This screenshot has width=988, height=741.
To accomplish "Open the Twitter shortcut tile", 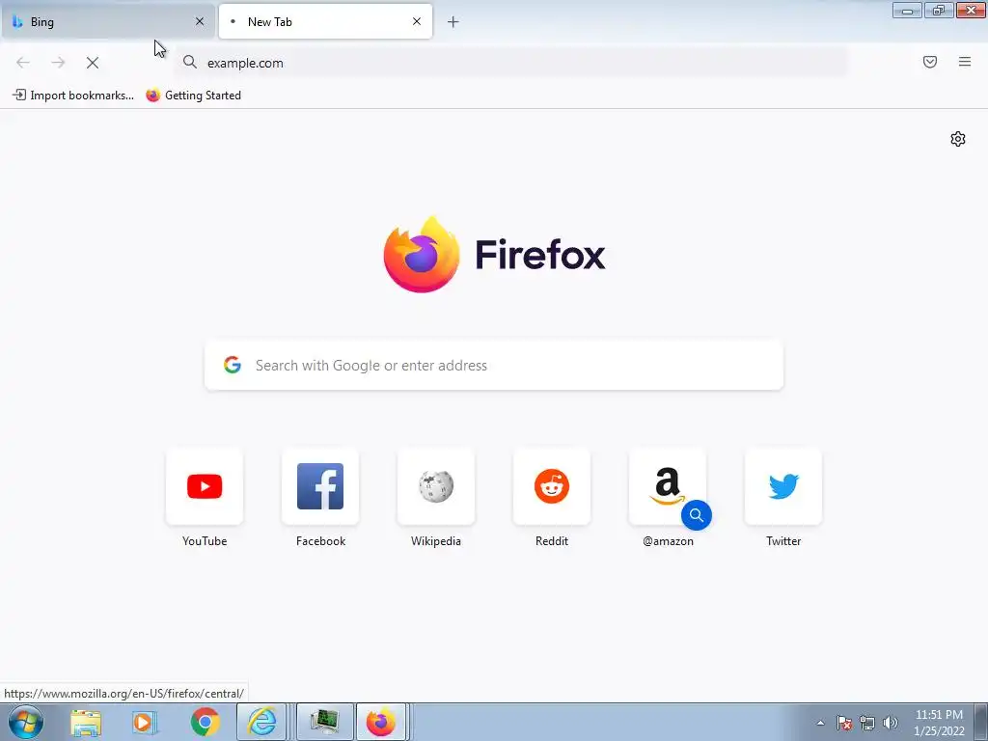I will tap(783, 486).
